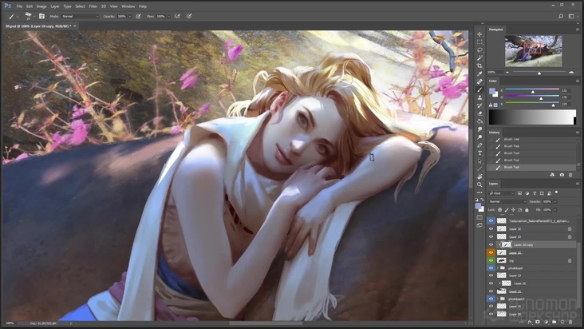
Task: Select the Paint Bucket tool
Action: [479, 121]
